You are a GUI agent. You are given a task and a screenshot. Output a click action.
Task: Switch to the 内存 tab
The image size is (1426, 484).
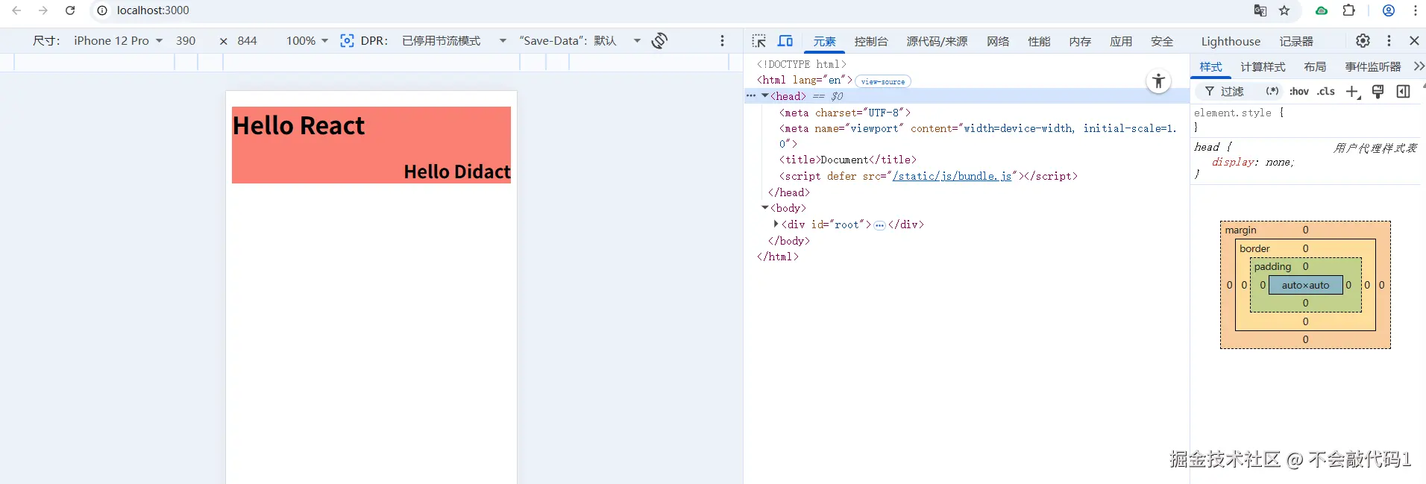coord(1080,42)
